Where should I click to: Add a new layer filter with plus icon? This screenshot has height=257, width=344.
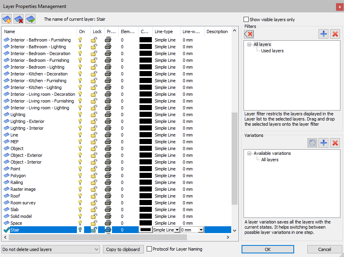[324, 34]
